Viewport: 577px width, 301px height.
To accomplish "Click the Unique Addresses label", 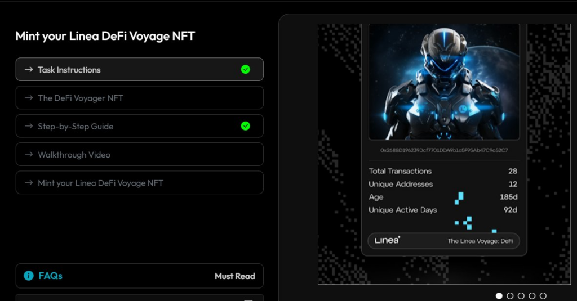I will pyautogui.click(x=401, y=184).
